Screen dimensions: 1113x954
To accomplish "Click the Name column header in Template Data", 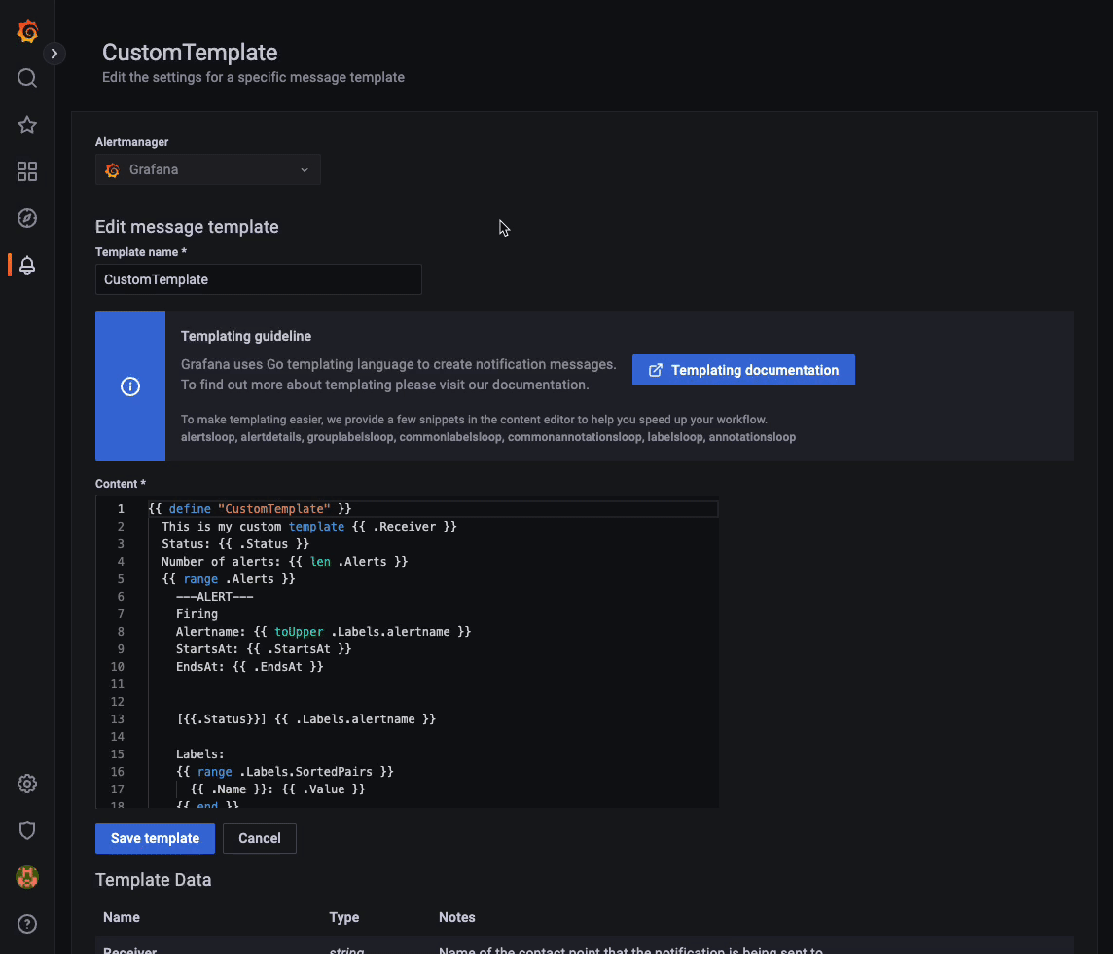I will tap(122, 917).
